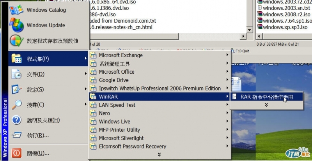Launch Windows Update from Start menu
The height and width of the screenshot is (161, 312).
coord(48,25)
